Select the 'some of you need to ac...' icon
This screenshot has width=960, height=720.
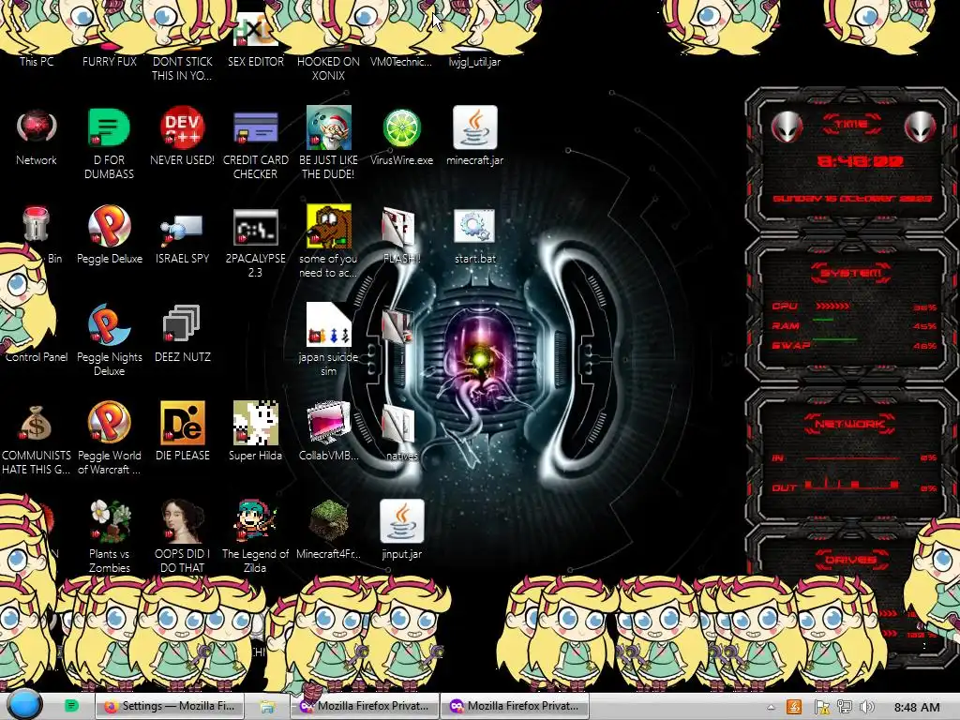click(329, 226)
